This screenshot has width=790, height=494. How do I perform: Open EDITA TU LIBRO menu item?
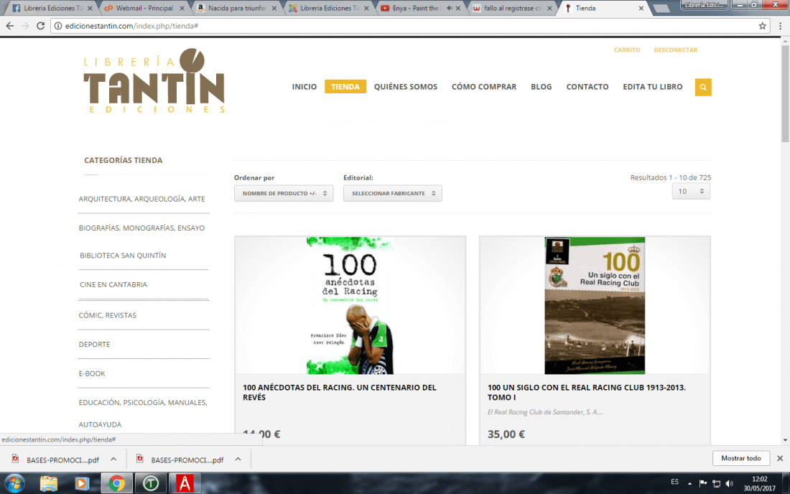(x=652, y=87)
